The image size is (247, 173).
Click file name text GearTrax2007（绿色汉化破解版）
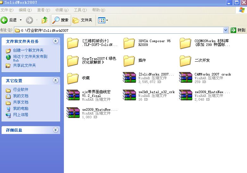point(99,60)
